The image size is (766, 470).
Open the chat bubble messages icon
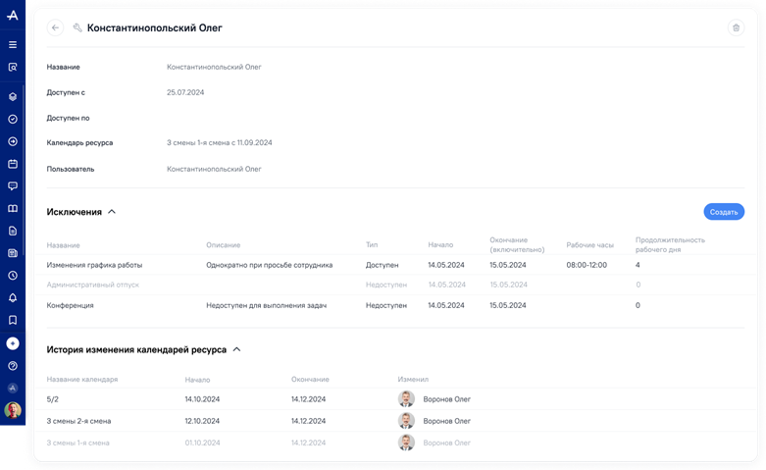coord(13,186)
